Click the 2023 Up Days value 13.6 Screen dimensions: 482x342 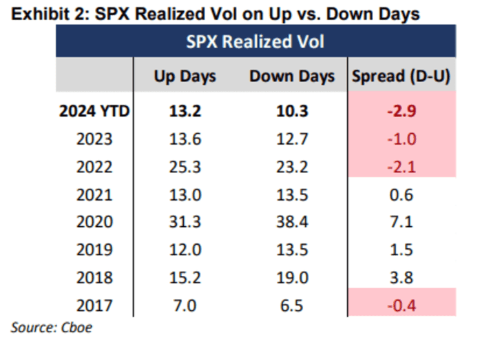183,138
